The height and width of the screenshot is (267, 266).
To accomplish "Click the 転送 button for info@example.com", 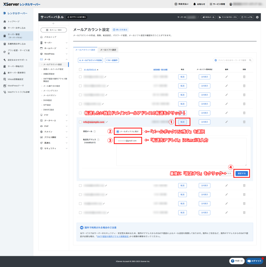I will pos(182,122).
